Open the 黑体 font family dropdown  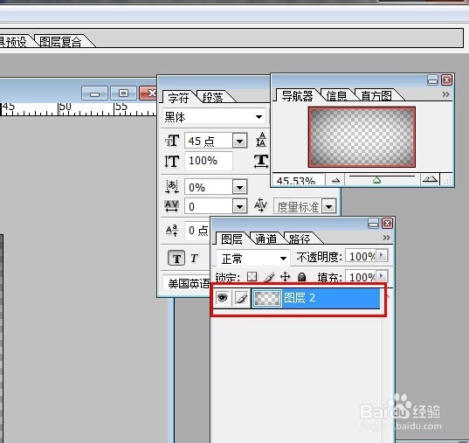(259, 117)
